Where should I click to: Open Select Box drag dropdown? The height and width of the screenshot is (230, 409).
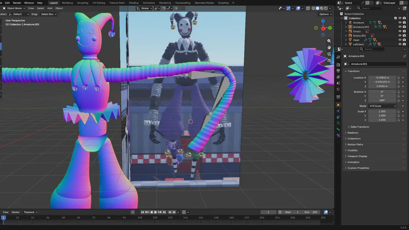point(49,14)
